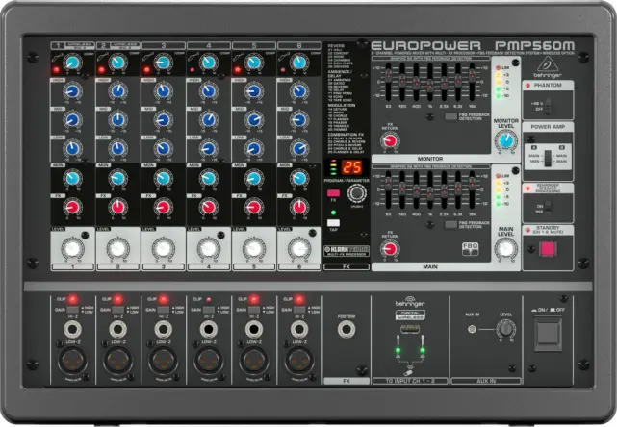Adjust the channel 1 COMP knob
Viewport: 617px width, 427px height.
pyautogui.click(x=73, y=63)
